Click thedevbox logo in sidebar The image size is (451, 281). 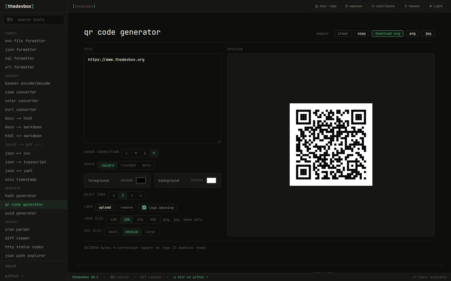pos(19,6)
